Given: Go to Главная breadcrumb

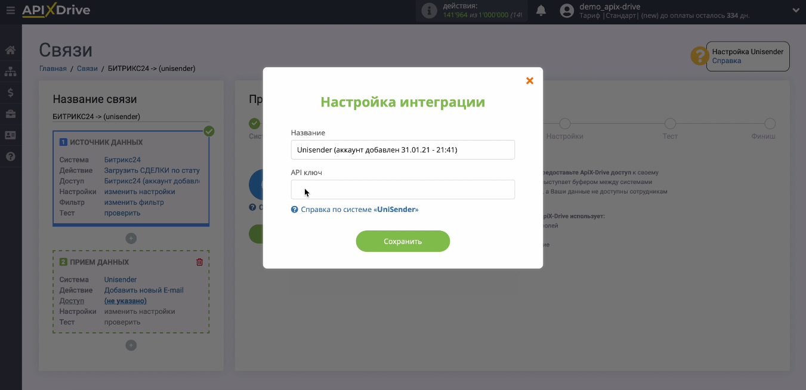Looking at the screenshot, I should (53, 68).
